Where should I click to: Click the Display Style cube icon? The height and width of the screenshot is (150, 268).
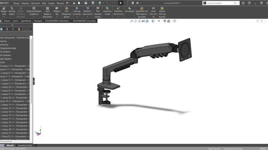[153, 21]
